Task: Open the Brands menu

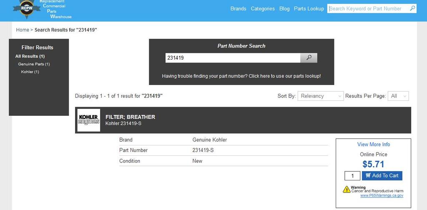Action: 238,9
